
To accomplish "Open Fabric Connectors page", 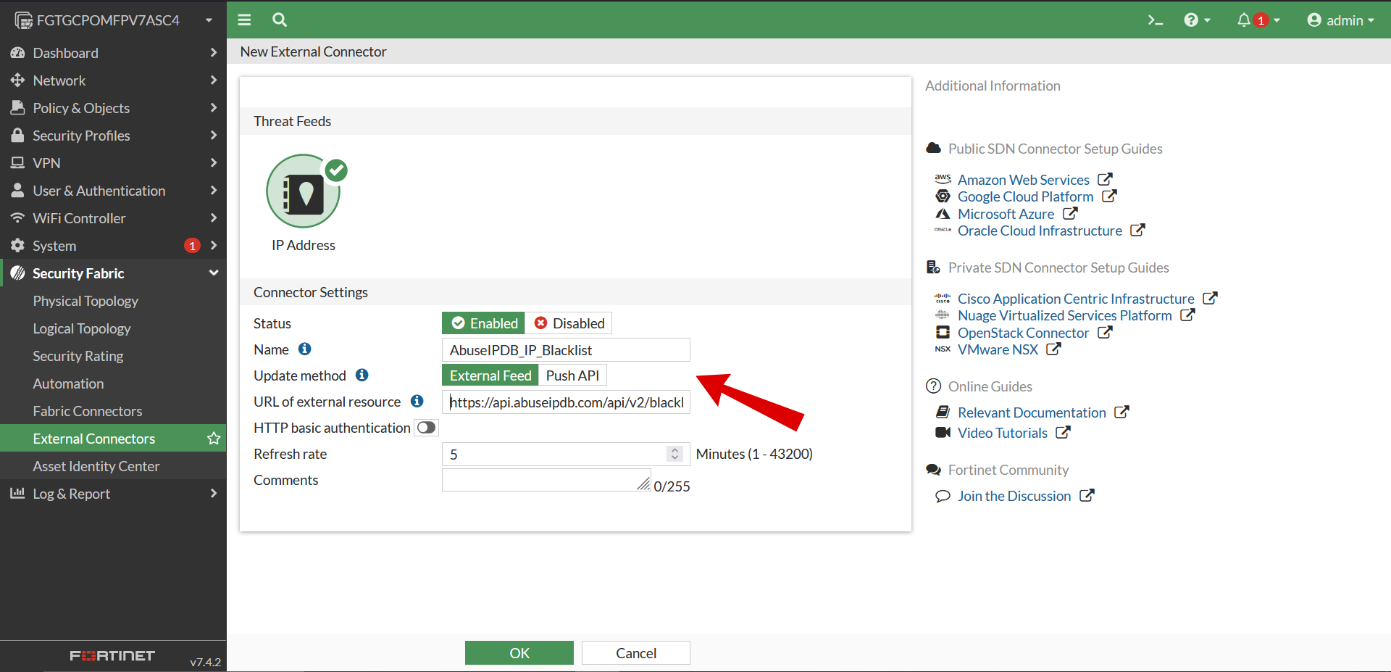I will [x=88, y=411].
